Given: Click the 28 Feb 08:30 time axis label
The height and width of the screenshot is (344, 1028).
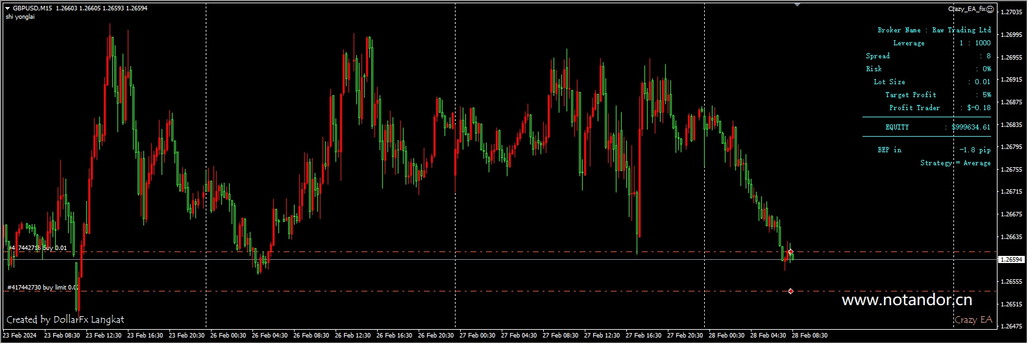Looking at the screenshot, I should [x=810, y=336].
